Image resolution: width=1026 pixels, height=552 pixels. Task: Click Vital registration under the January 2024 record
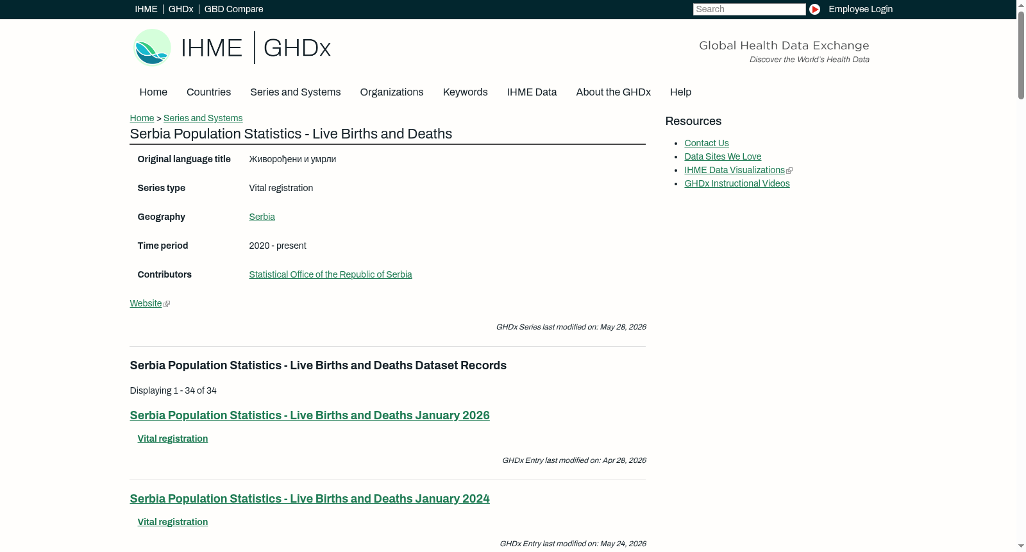coord(173,522)
